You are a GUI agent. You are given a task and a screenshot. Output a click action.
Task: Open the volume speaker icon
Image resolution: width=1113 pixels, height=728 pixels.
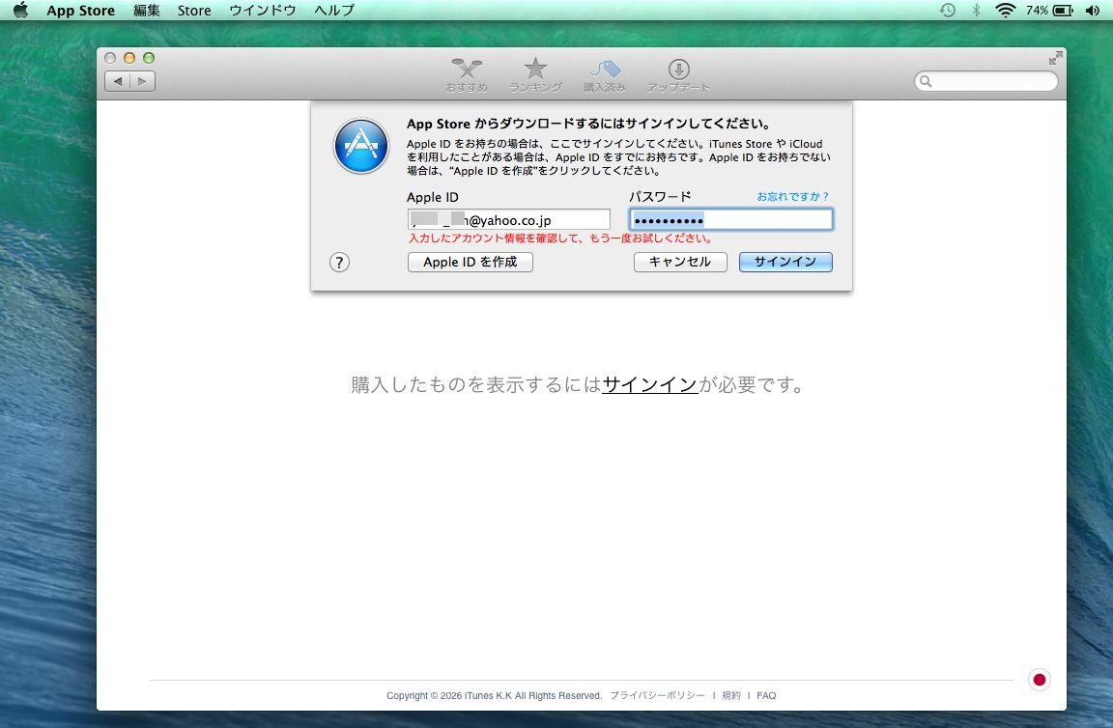[x=1092, y=11]
